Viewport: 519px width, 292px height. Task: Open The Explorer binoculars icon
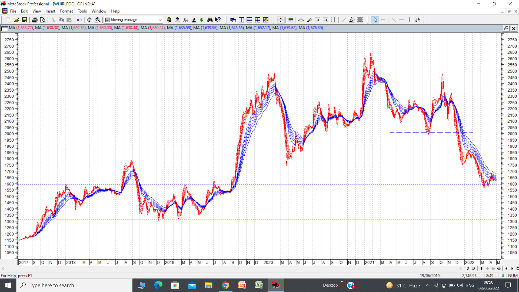pos(210,20)
